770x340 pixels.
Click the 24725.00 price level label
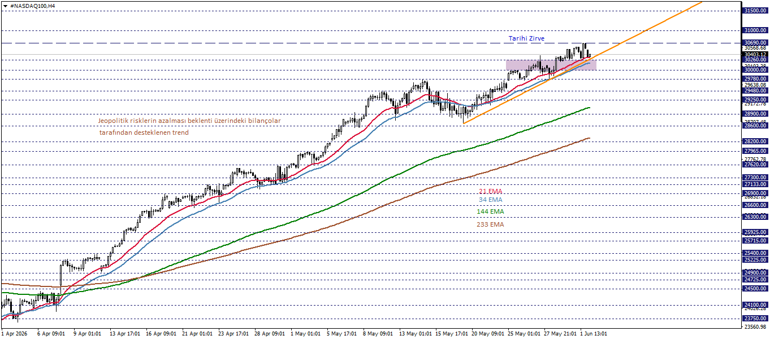755,280
